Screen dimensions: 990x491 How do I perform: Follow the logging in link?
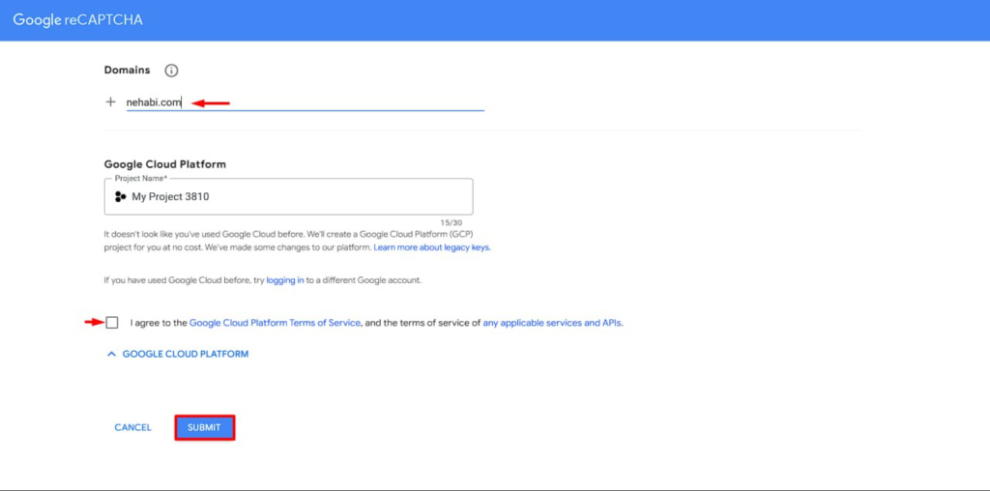click(285, 280)
